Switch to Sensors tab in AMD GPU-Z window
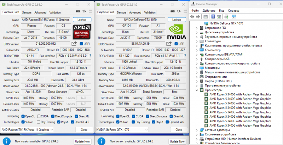 click(27, 12)
